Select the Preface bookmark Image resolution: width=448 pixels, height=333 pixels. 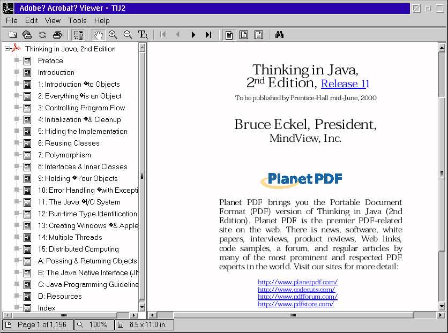[50, 61]
